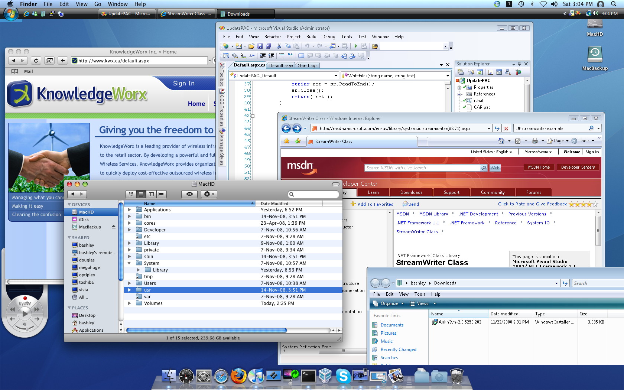Click IE Home icon in command bar
The image size is (624, 390).
(501, 141)
